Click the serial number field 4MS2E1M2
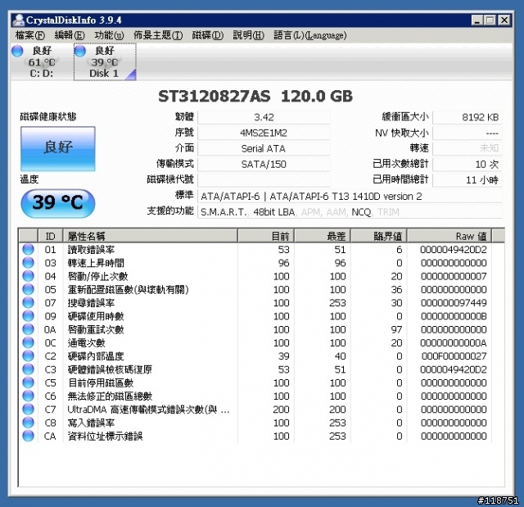The height and width of the screenshot is (507, 524). [x=264, y=133]
